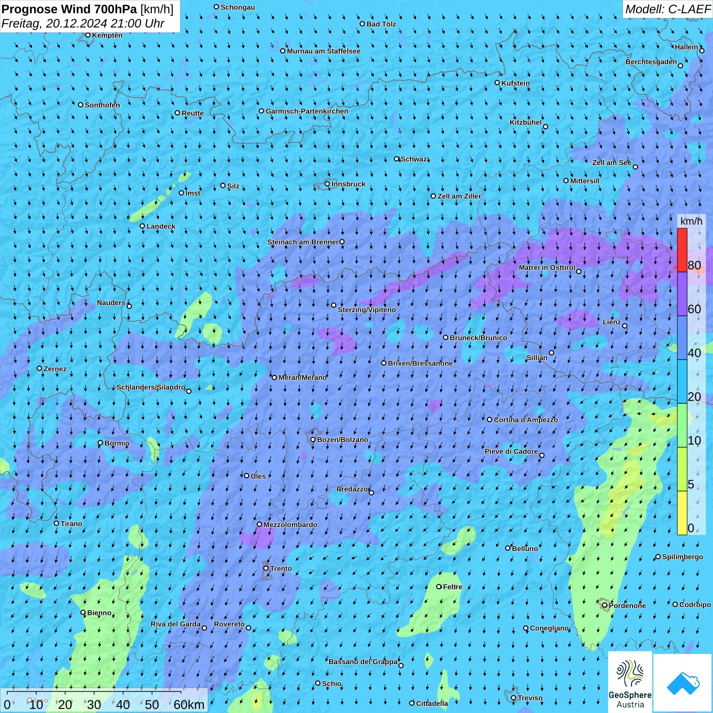713x713 pixels.
Task: Click the 'Cles' label
Action: [x=258, y=476]
